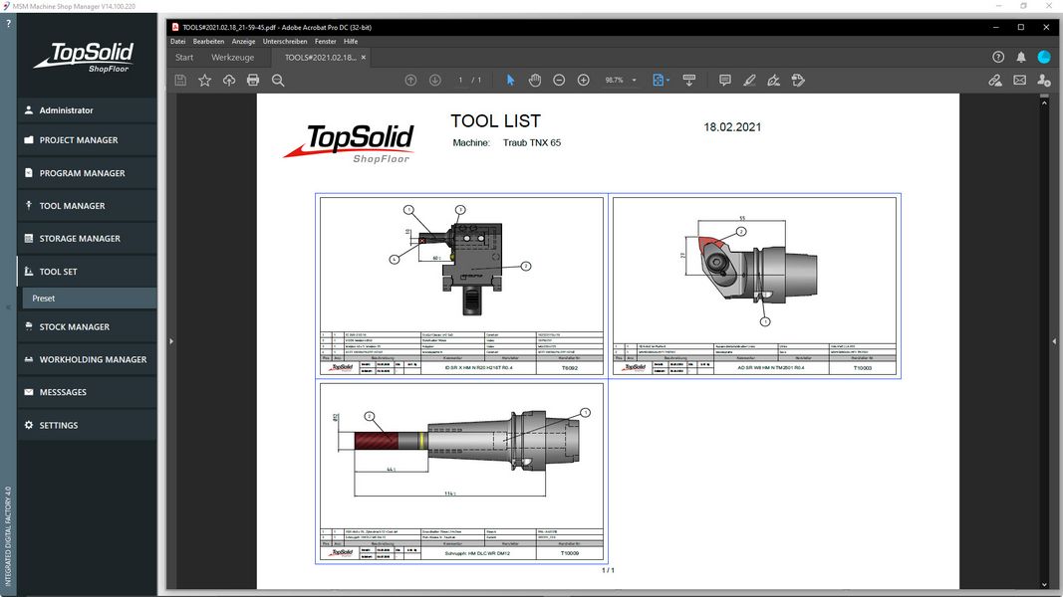
Task: Open the Bearbeiten menu
Action: [208, 41]
